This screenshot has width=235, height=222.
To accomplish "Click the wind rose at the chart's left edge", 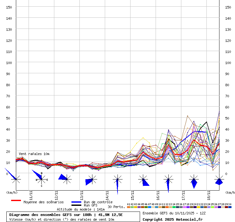I will click(x=16, y=180).
